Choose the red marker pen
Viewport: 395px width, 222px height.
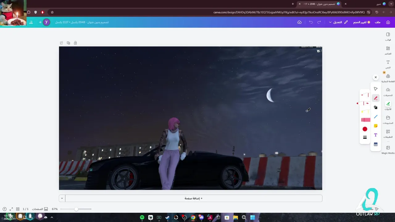click(x=364, y=103)
